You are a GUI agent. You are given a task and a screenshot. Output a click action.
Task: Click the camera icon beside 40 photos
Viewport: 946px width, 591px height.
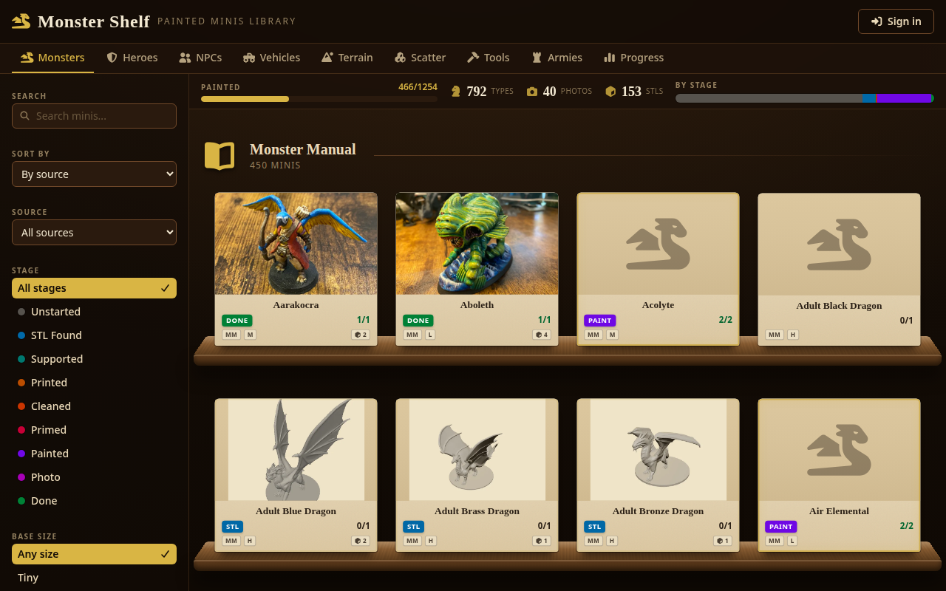pyautogui.click(x=532, y=92)
